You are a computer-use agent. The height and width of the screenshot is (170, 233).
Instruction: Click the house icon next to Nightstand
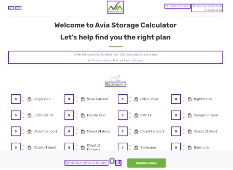[189, 99]
